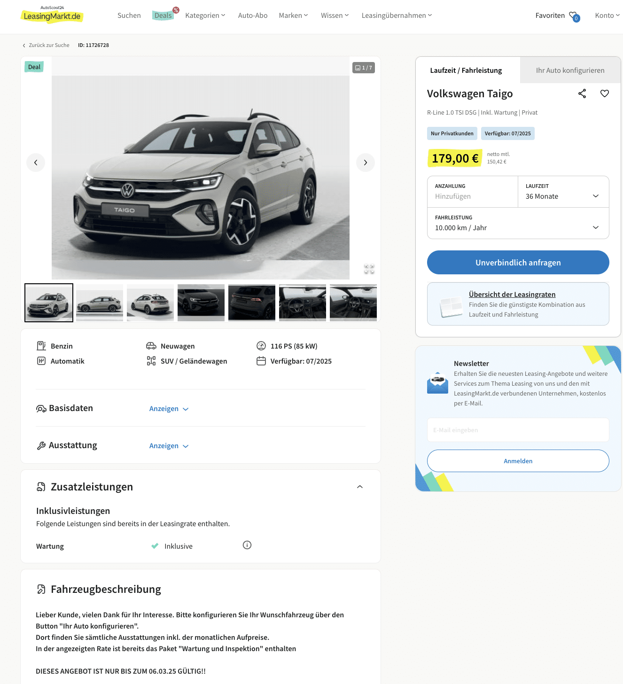The width and height of the screenshot is (623, 684).
Task: Open the Wissen menu dropdown
Action: [x=335, y=16]
